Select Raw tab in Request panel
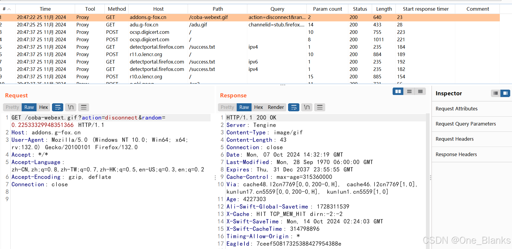This screenshot has width=512, height=249. (29, 107)
